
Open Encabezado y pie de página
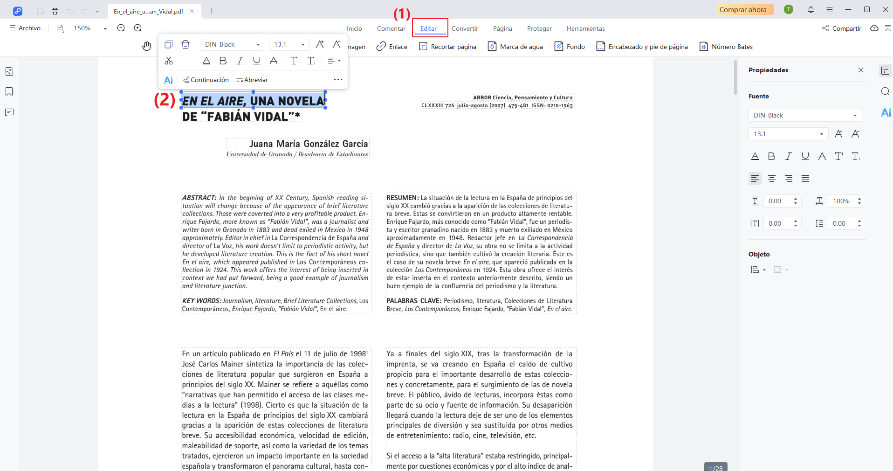tap(642, 47)
